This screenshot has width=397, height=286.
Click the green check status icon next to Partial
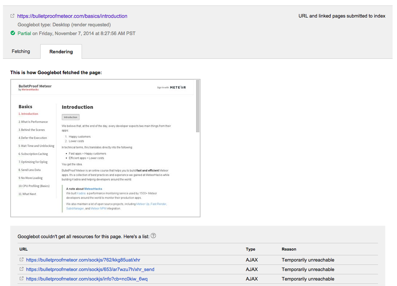coord(13,33)
